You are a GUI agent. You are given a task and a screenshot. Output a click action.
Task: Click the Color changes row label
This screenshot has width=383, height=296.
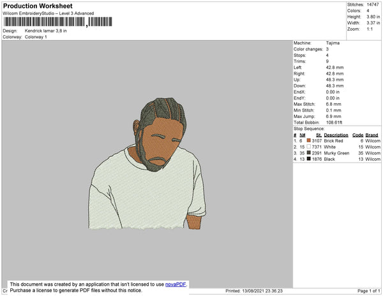click(308, 49)
